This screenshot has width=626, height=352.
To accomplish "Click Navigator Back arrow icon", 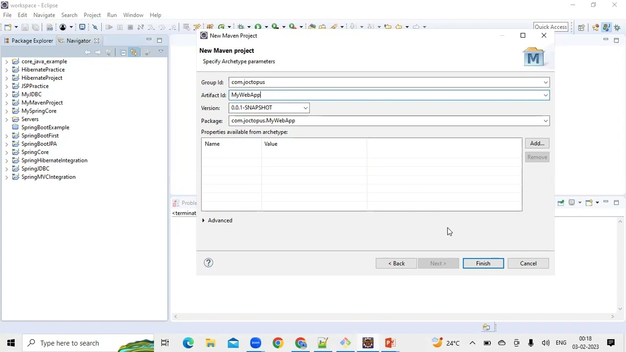I will coord(87,52).
